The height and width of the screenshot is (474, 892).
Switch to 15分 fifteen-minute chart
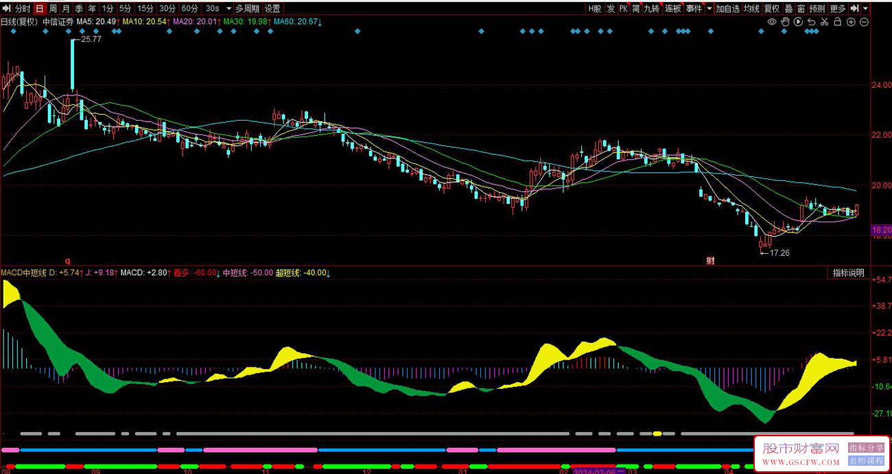(x=145, y=8)
